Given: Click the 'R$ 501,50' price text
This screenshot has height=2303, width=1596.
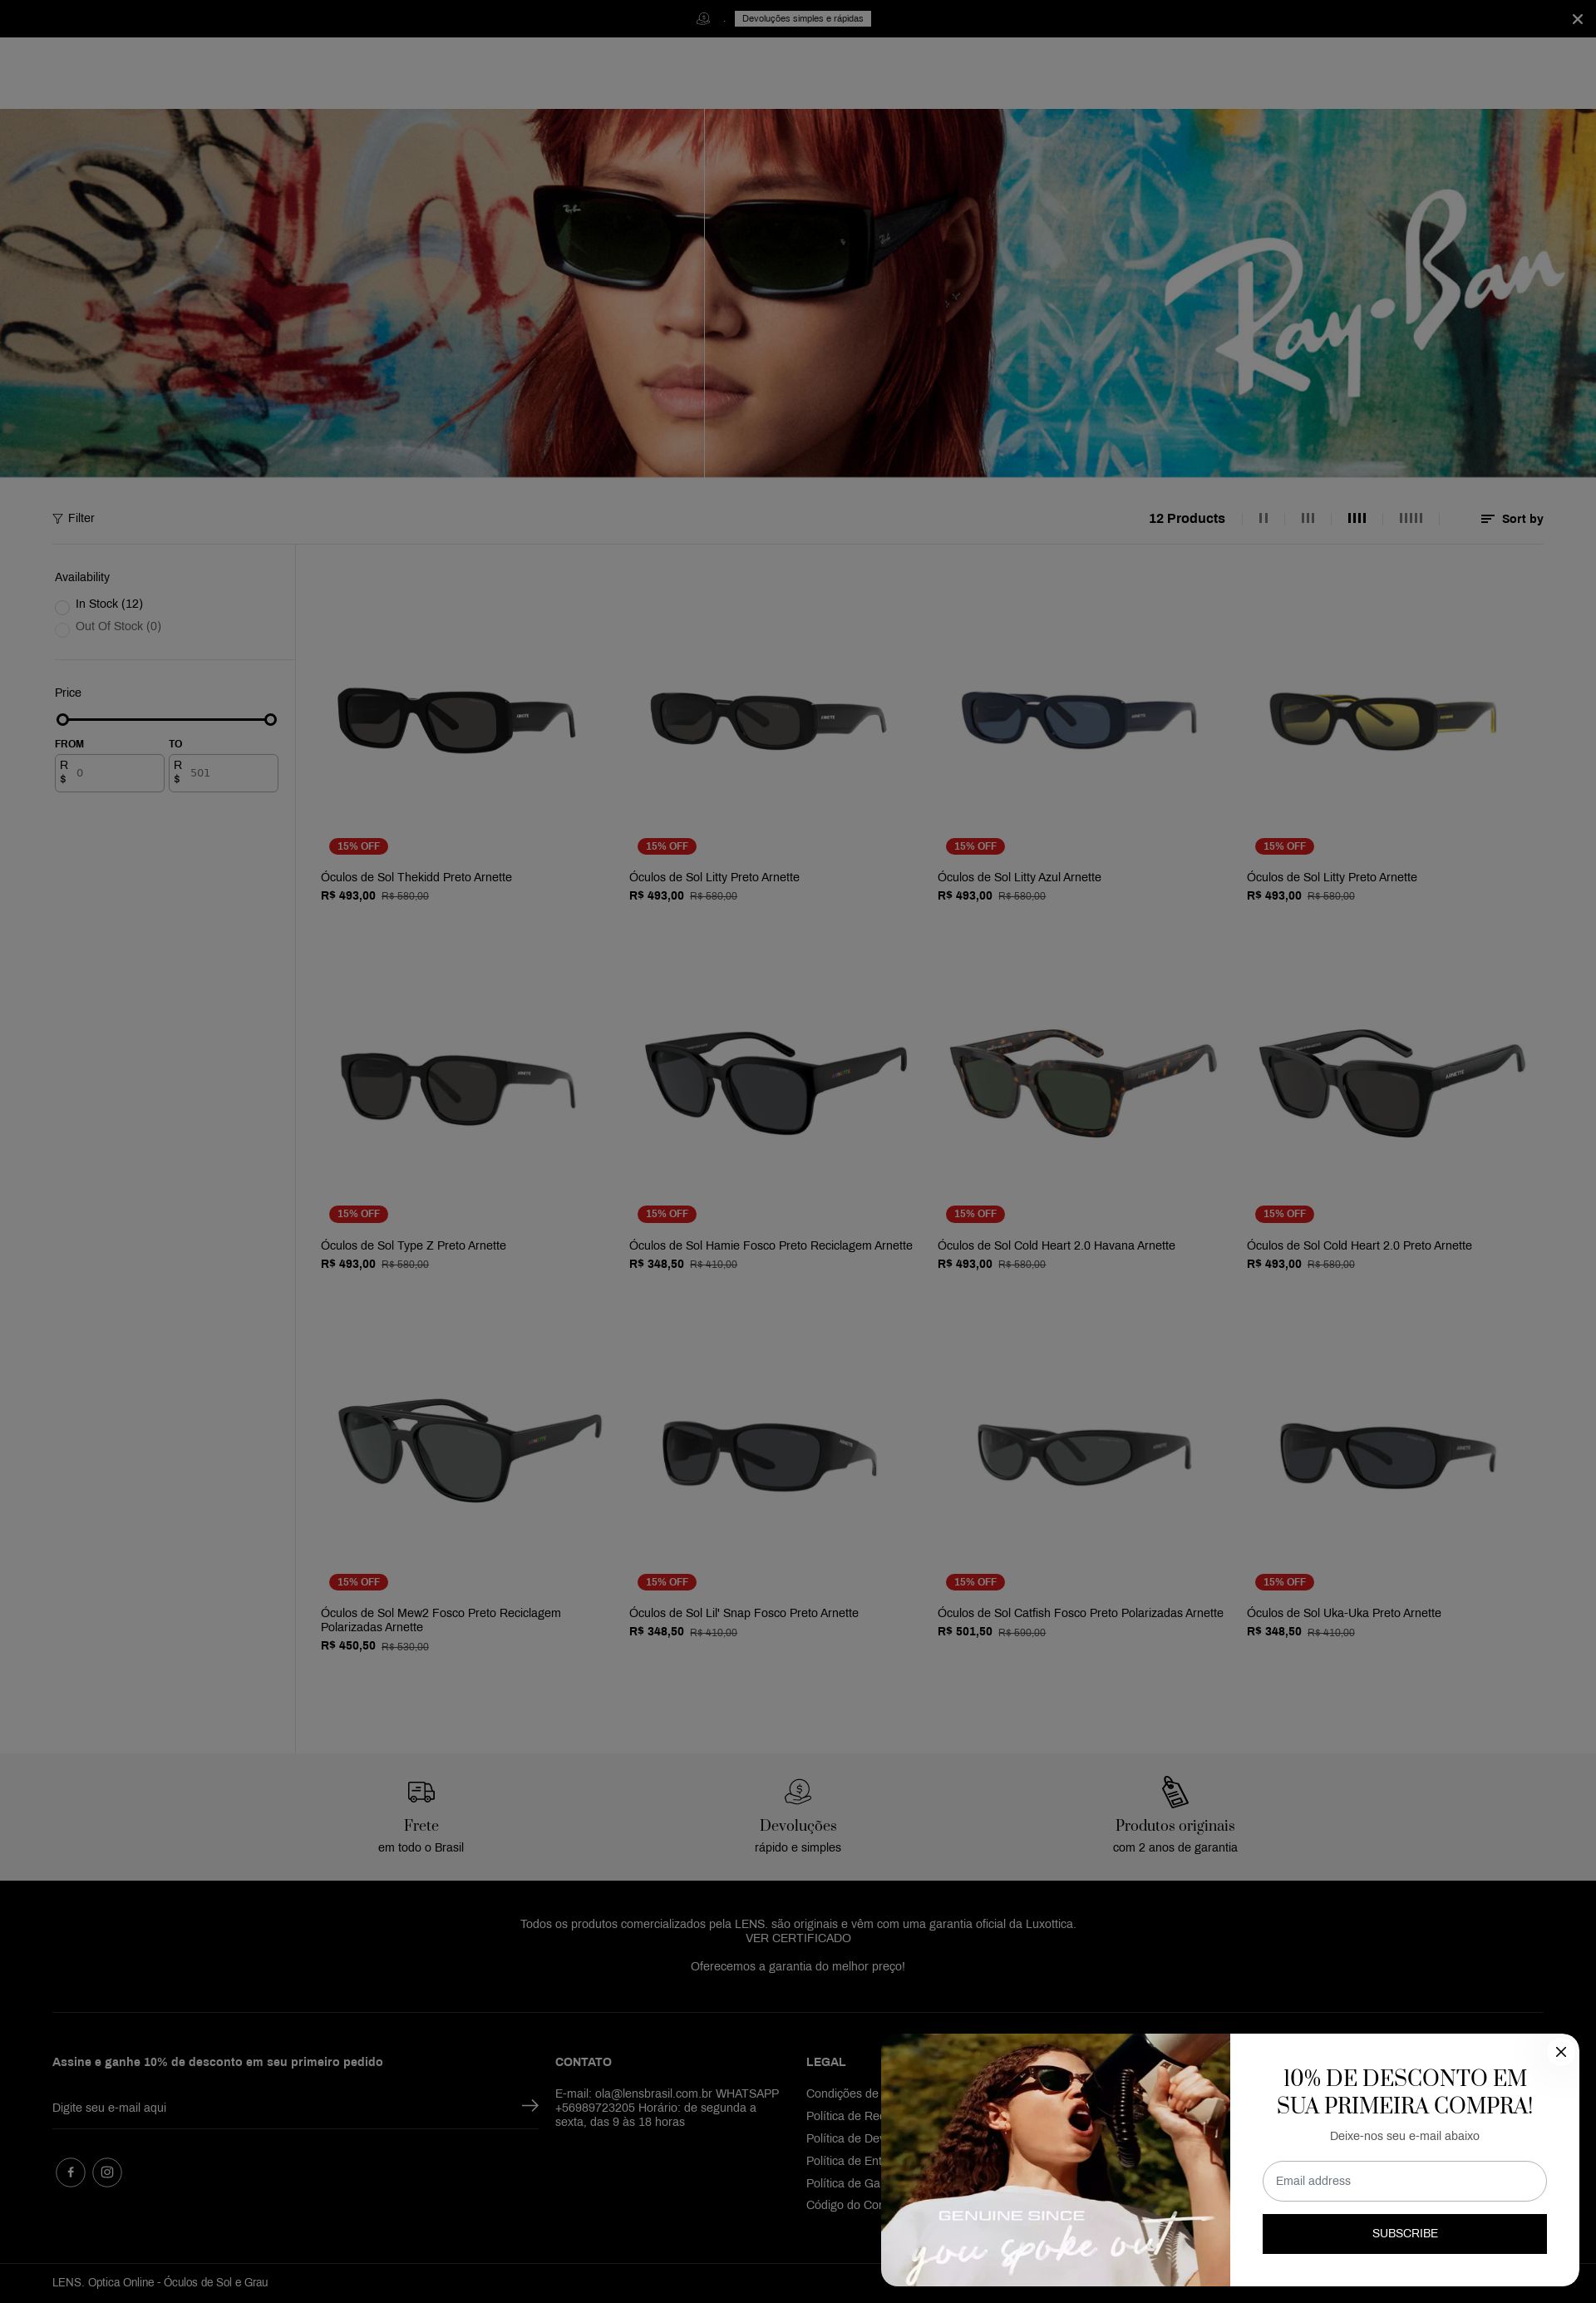Looking at the screenshot, I should pyautogui.click(x=964, y=1631).
